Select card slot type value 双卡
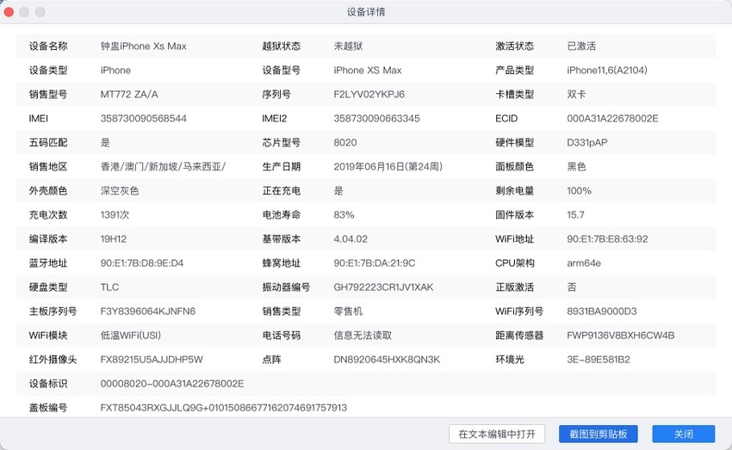The width and height of the screenshot is (732, 450). click(x=576, y=94)
